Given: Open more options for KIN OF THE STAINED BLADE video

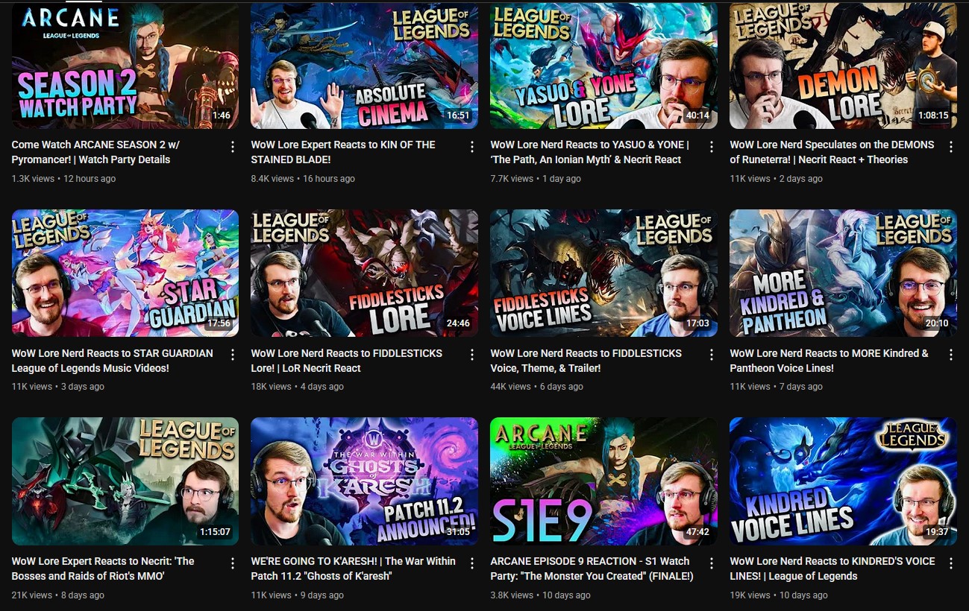Looking at the screenshot, I should tap(471, 147).
